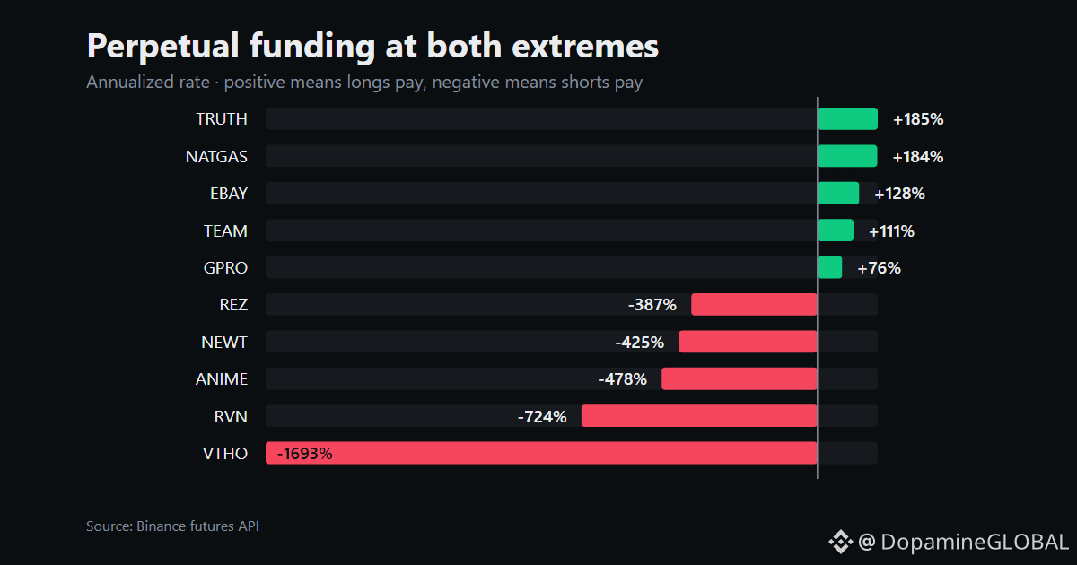
Task: Click the green TEAM funding bar
Action: click(x=836, y=230)
